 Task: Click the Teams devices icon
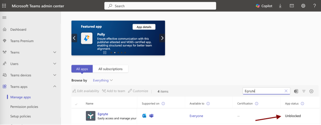tap(4, 75)
